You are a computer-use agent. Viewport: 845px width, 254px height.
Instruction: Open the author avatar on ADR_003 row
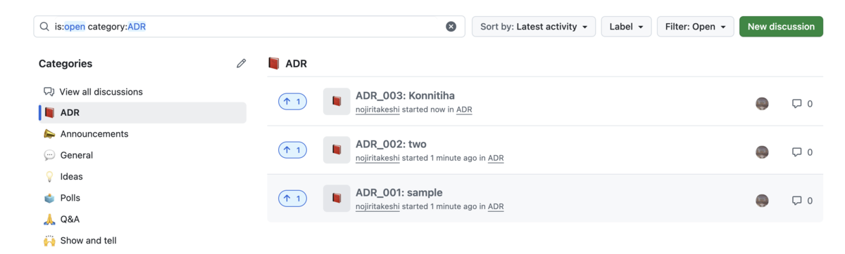coord(762,104)
